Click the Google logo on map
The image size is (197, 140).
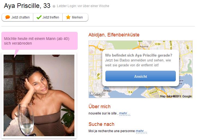pos(97,94)
